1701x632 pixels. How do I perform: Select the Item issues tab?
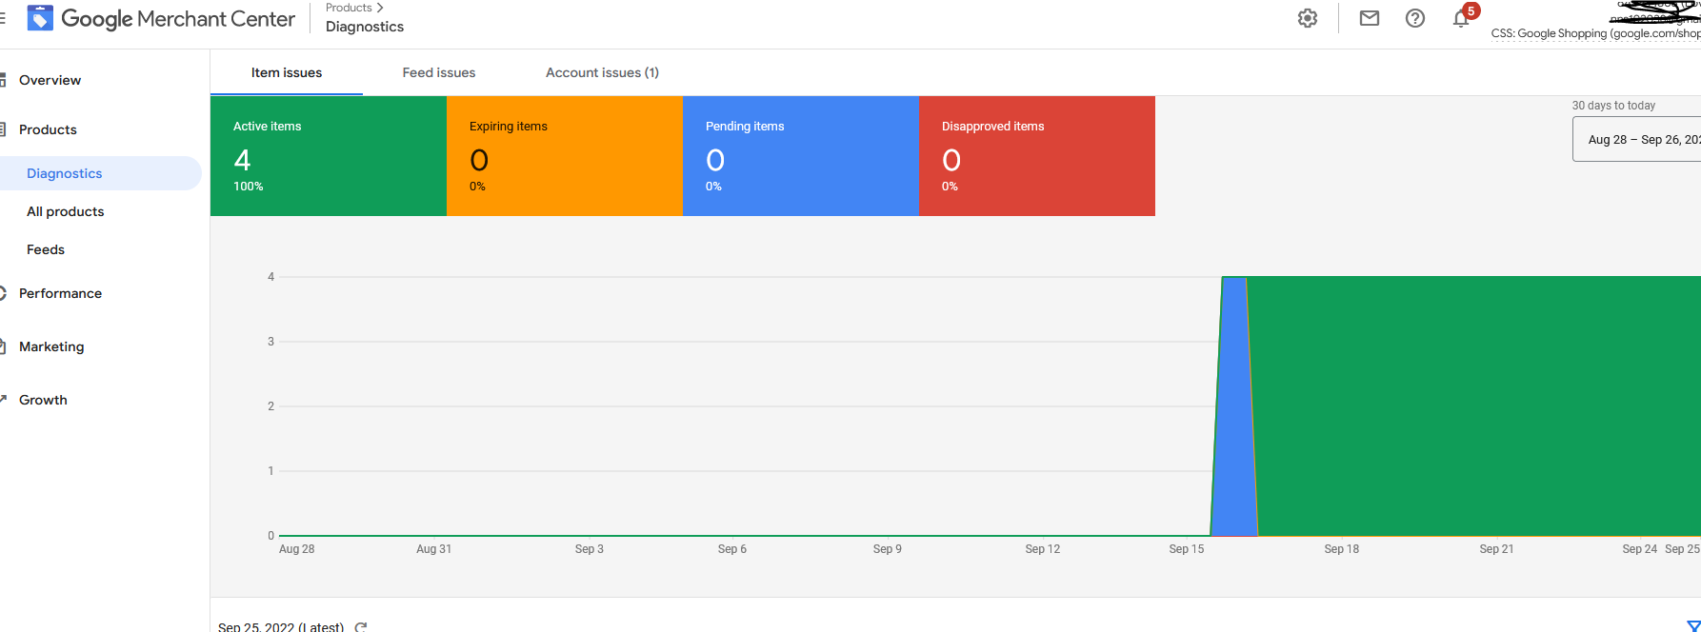pos(287,72)
